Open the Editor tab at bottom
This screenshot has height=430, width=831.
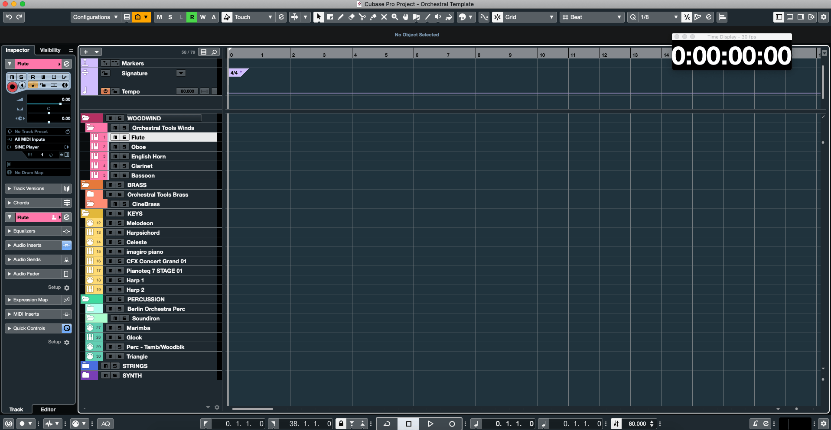tap(48, 410)
